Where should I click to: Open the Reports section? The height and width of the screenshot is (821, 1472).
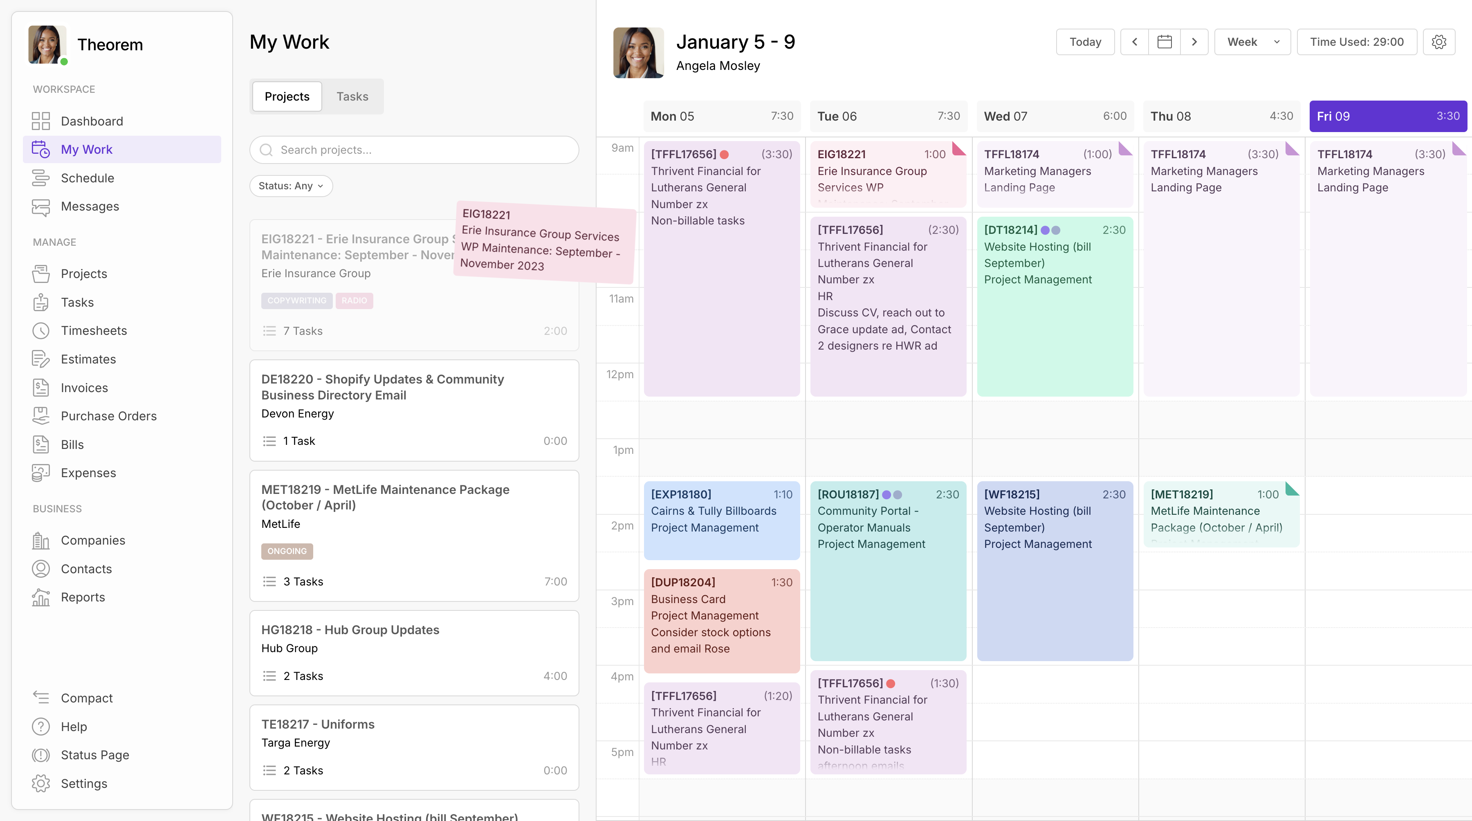pos(83,597)
